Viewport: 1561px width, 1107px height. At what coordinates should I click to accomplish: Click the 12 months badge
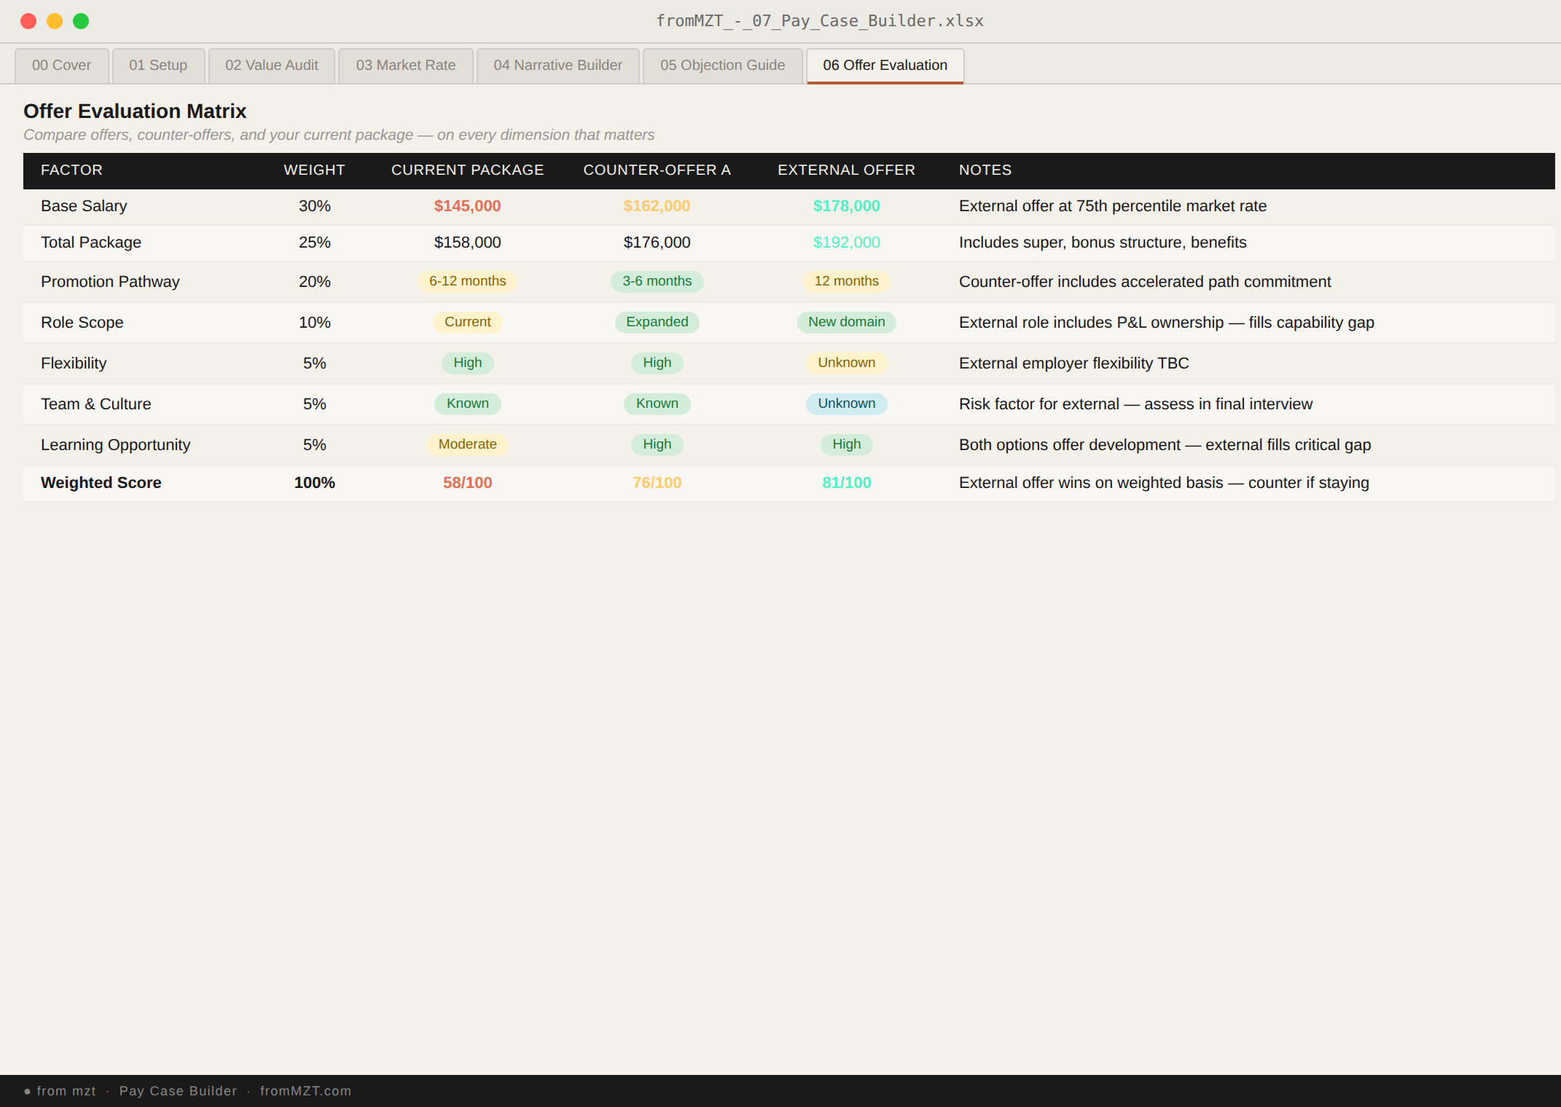[847, 281]
